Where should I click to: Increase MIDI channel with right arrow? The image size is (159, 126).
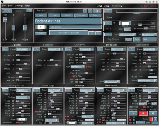tap(130, 23)
